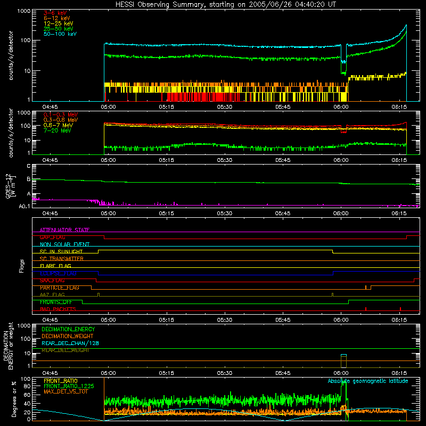Click the A0.1 tick label on GOES plot
426x426 pixels.
click(24, 206)
